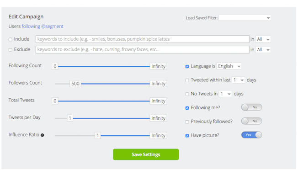
Task: Click the keywords to exclude field
Action: [142, 49]
